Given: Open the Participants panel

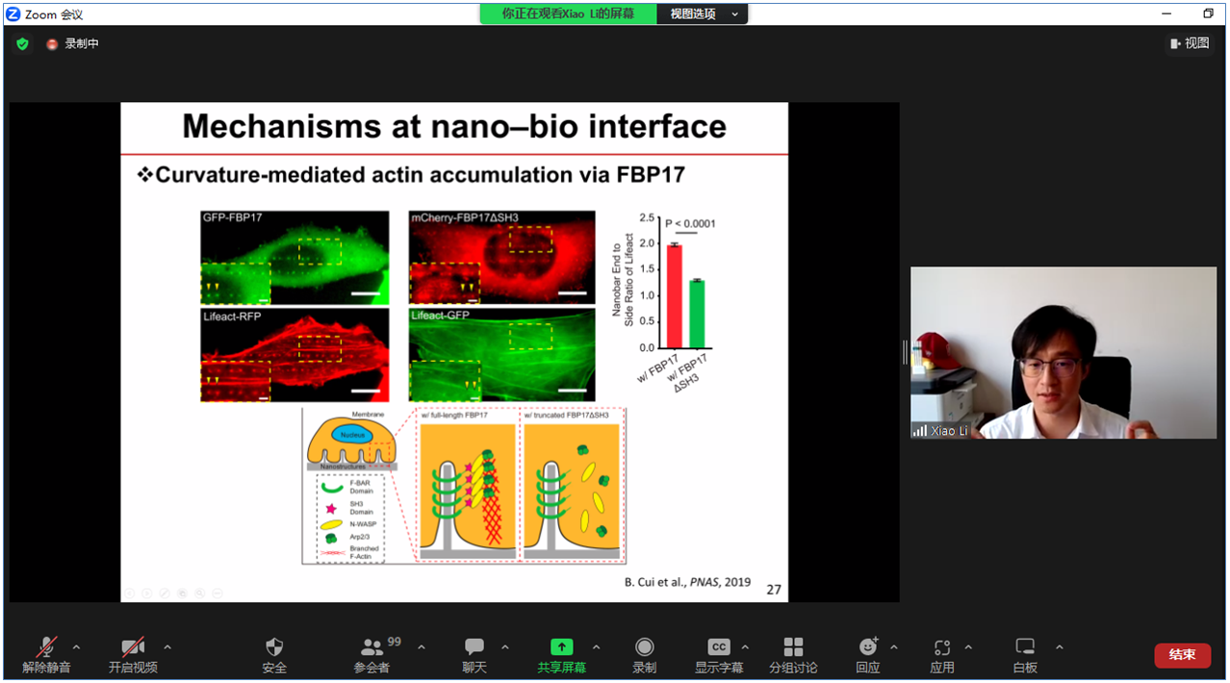Looking at the screenshot, I should (372, 647).
